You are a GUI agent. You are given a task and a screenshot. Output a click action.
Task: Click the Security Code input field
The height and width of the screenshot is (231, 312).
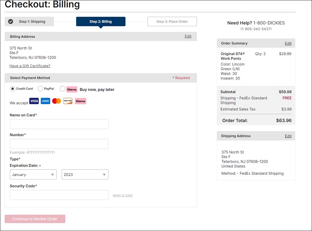[59, 195]
